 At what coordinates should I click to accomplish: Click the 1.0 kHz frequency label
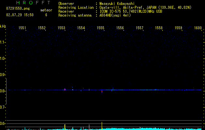click(3, 58)
